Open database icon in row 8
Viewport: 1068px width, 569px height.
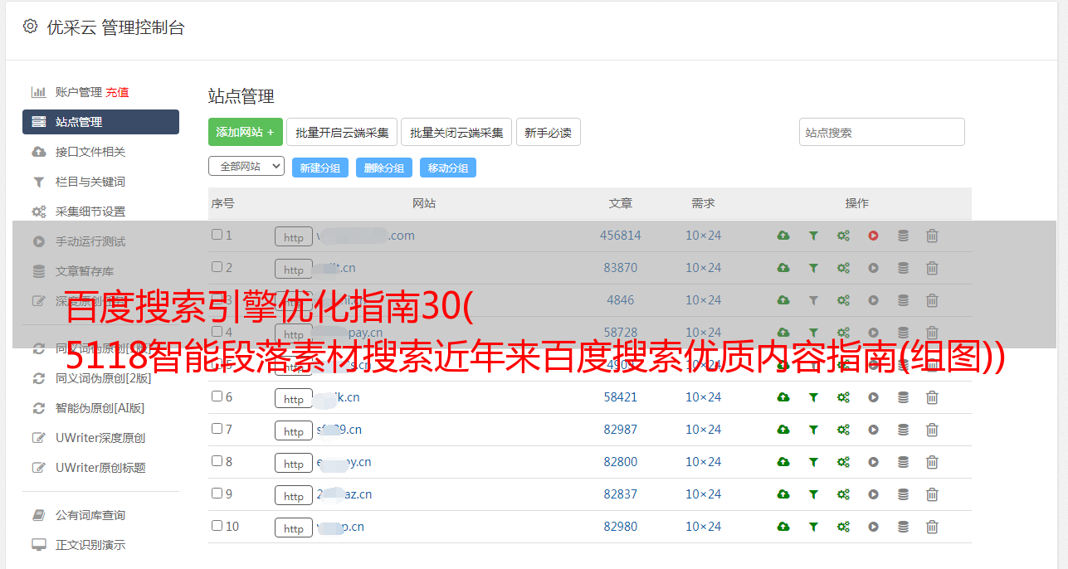coord(903,462)
